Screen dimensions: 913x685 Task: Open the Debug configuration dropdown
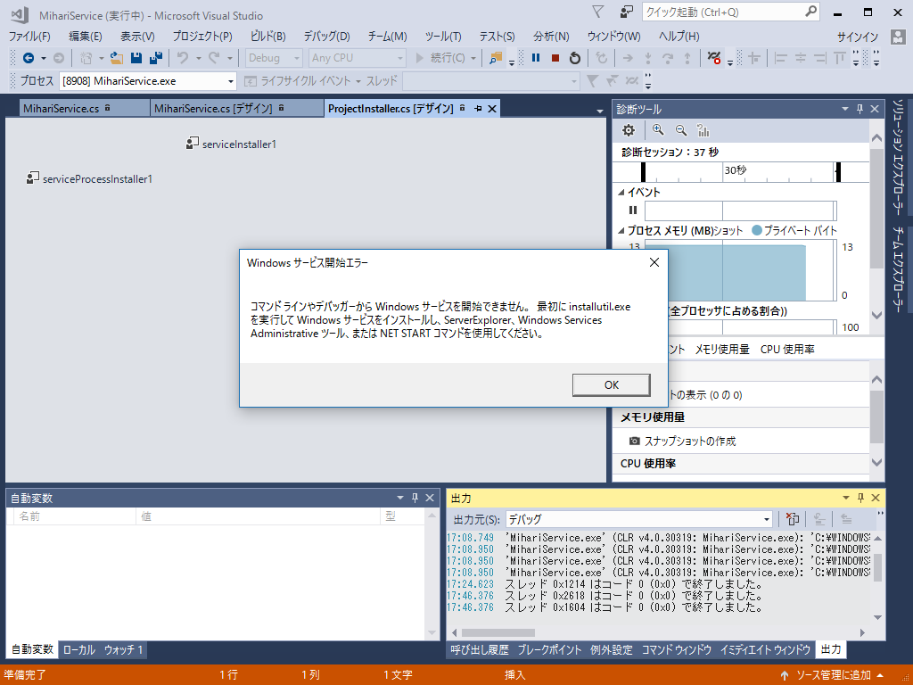click(x=273, y=58)
